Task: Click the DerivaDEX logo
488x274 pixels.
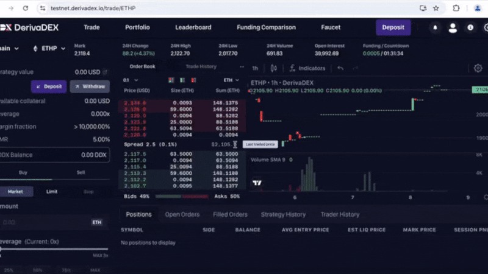Action: (x=29, y=27)
